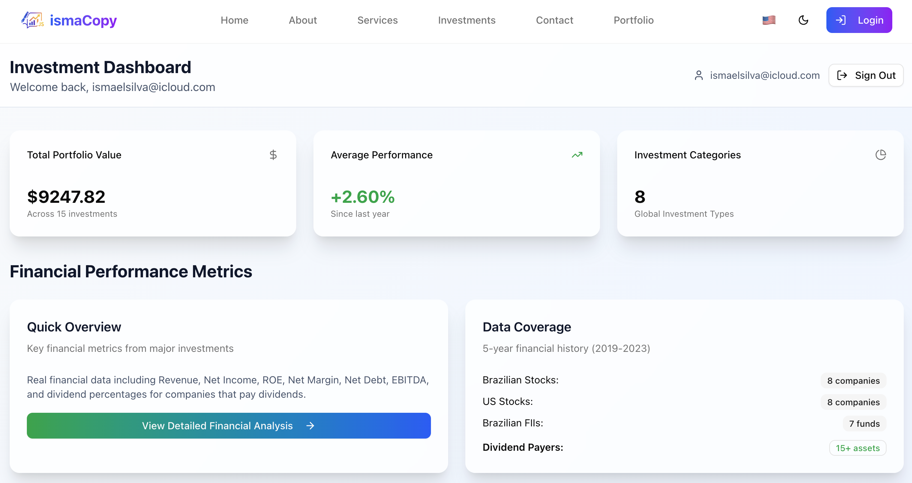Select the dollar sign icon on Total Portfolio Value
The width and height of the screenshot is (912, 483).
pos(273,155)
